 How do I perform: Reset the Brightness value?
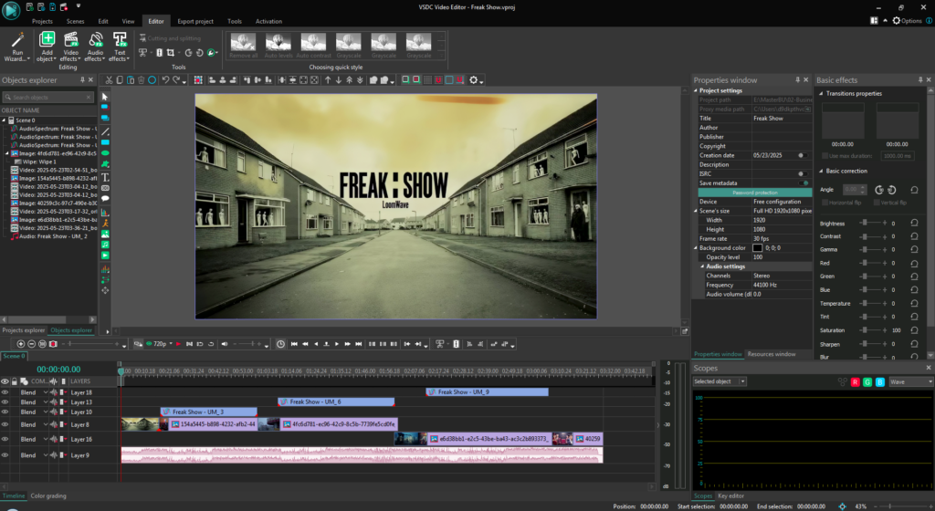914,223
